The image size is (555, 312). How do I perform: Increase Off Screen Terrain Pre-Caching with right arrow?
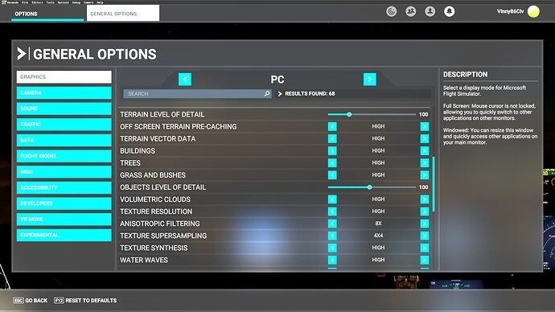pyautogui.click(x=425, y=126)
